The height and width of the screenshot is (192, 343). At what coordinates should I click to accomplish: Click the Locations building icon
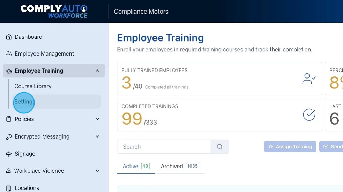point(9,188)
